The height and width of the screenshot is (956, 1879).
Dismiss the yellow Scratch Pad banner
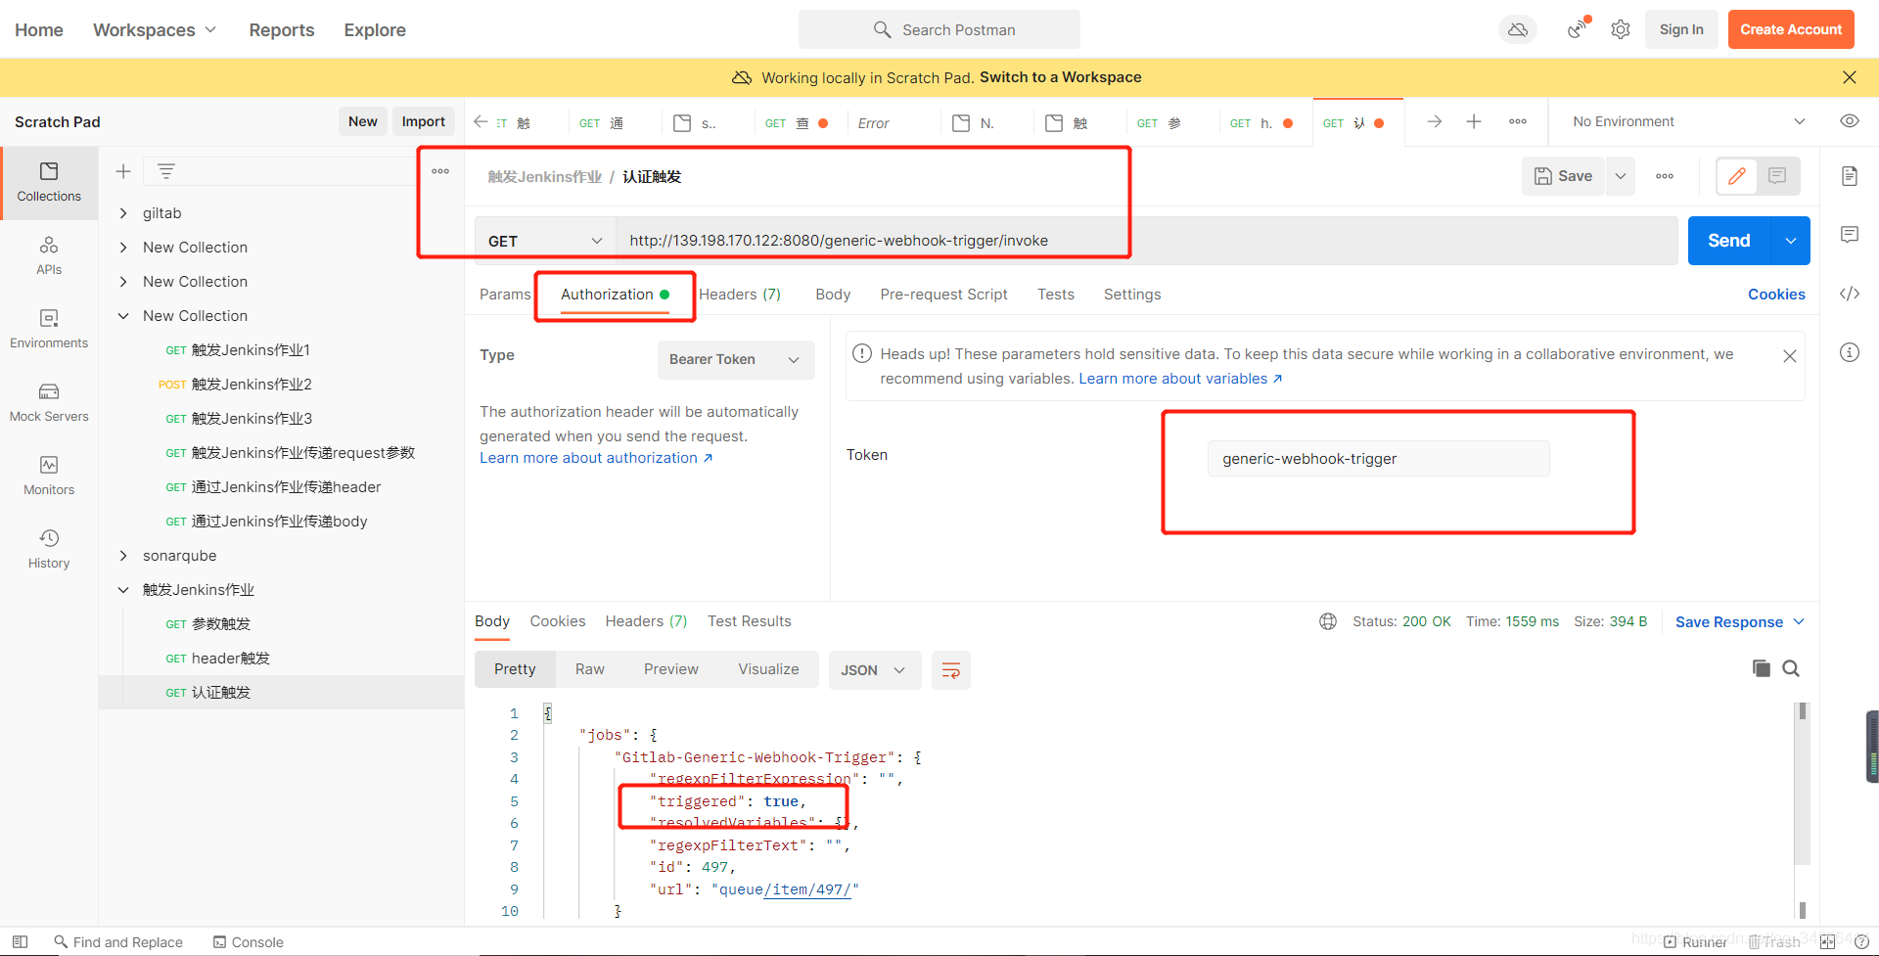tap(1850, 77)
